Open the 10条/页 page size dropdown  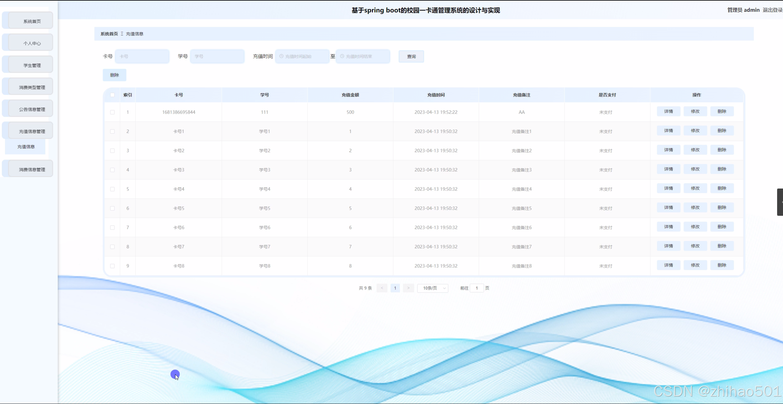pos(433,288)
